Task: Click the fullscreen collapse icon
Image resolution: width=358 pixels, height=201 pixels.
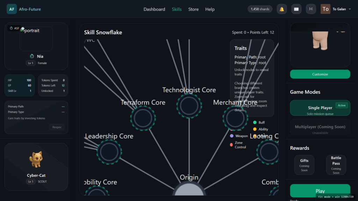Action: coord(311,9)
